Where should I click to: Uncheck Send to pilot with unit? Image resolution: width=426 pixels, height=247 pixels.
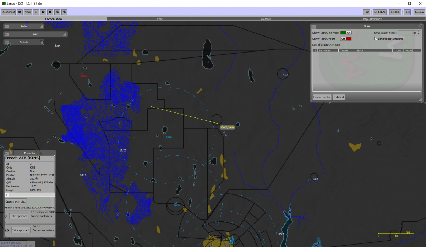pos(376,39)
